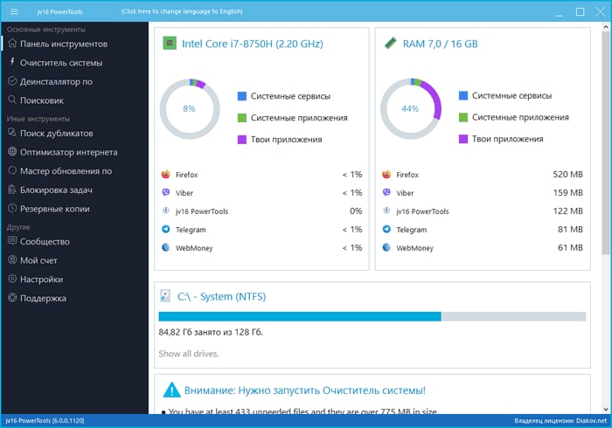Screen dimensions: 612x428
Task: Click the Firefox icon in the RAM list
Action: coord(386,174)
